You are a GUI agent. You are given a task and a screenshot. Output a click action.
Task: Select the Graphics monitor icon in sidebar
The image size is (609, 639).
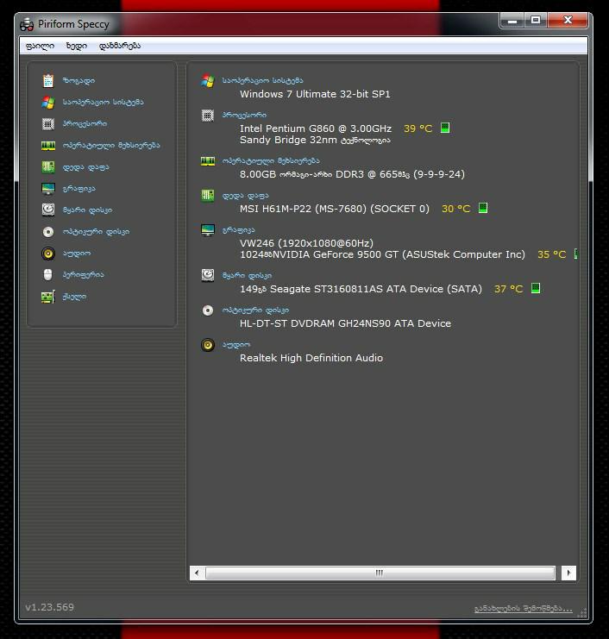point(48,189)
